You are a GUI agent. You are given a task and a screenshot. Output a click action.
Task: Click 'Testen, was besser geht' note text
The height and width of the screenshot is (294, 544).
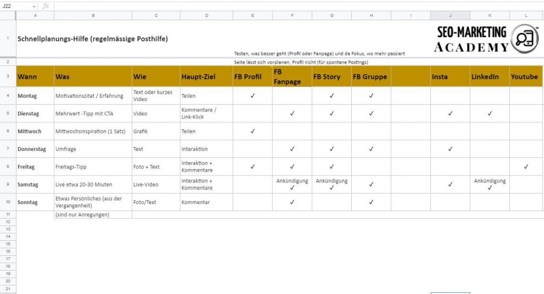tap(319, 54)
